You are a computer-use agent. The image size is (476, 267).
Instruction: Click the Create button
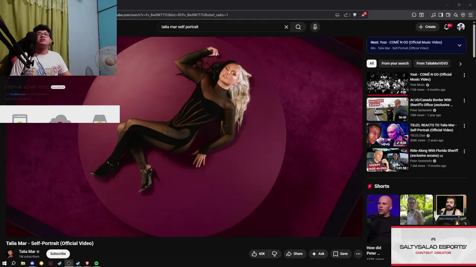click(427, 27)
